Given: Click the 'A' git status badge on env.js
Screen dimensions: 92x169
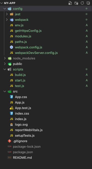Looking at the screenshot, I should tap(87, 25).
